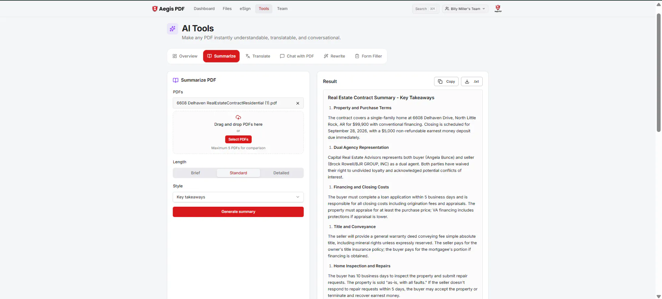Open the Key takeaways style dropdown
Viewport: 662px width, 299px height.
238,197
